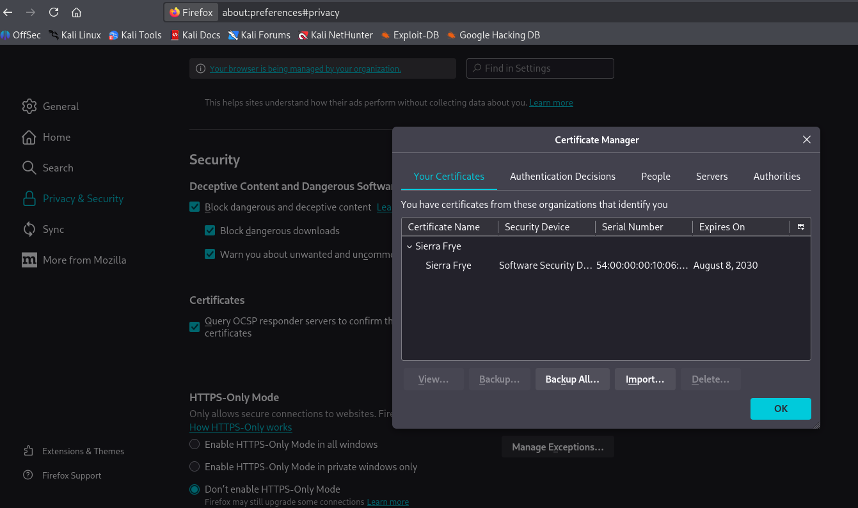The image size is (858, 508).
Task: Open the Exploit-DB bookmark
Action: coord(409,35)
